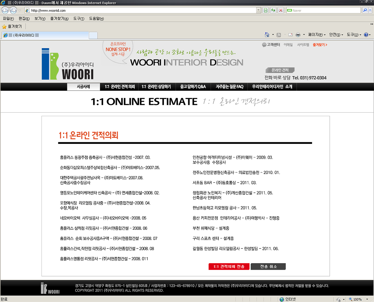The width and height of the screenshot is (374, 302).
Task: Open the 즐겨찾기(A) menu in menu bar
Action: pyautogui.click(x=59, y=19)
